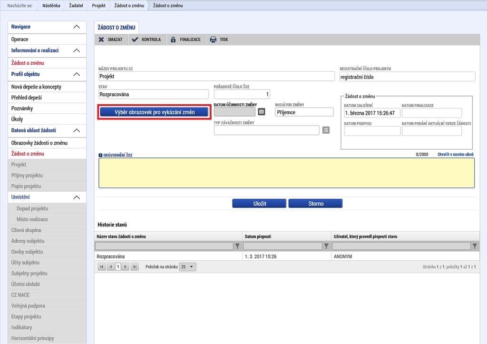Open list picker for Typ závažnosti změny
487x344 pixels.
[x=326, y=130]
